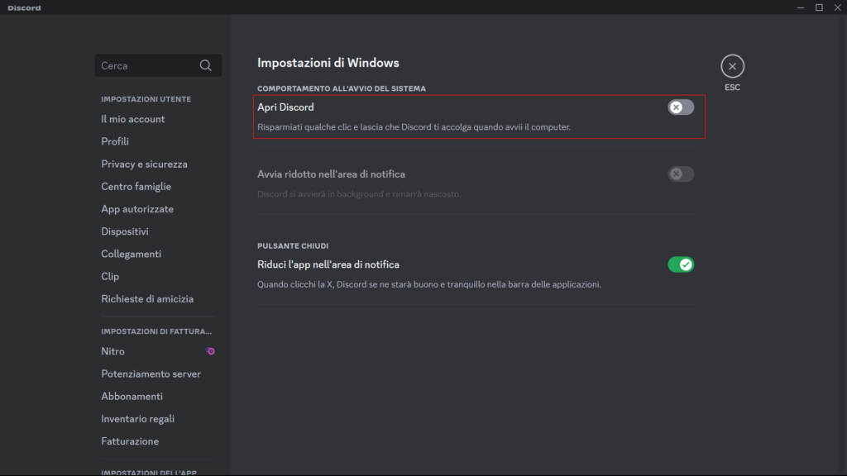The height and width of the screenshot is (476, 847).
Task: Minimize the Discord window
Action: (x=801, y=7)
